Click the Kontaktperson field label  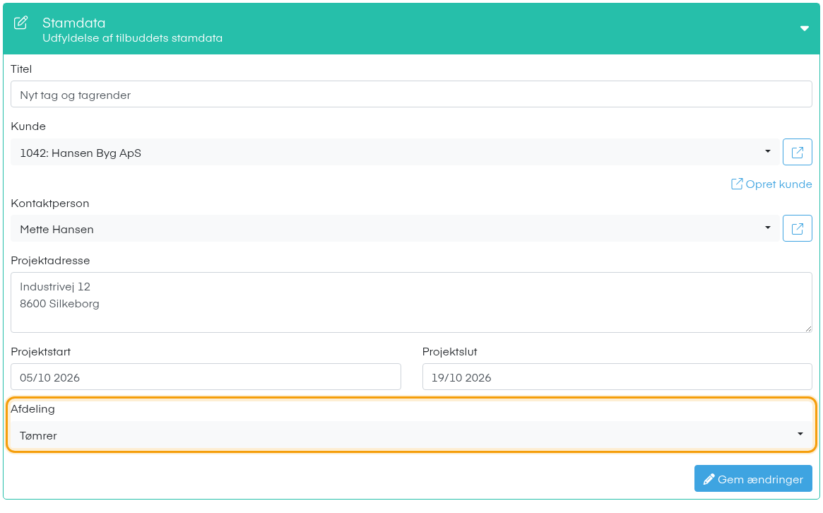pyautogui.click(x=50, y=204)
